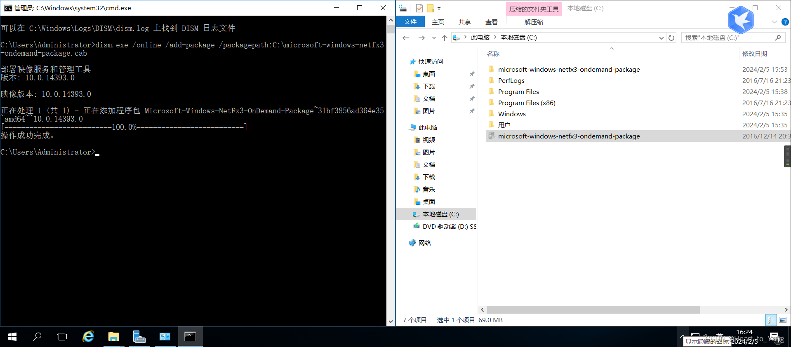Switch Explorer to details view

pyautogui.click(x=771, y=320)
